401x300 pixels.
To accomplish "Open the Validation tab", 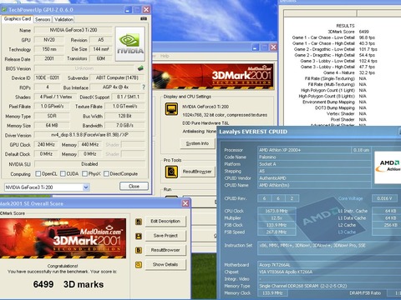I will pyautogui.click(x=63, y=19).
